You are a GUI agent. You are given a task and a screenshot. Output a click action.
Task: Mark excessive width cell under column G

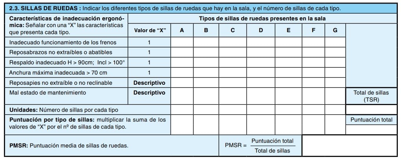coord(335,73)
